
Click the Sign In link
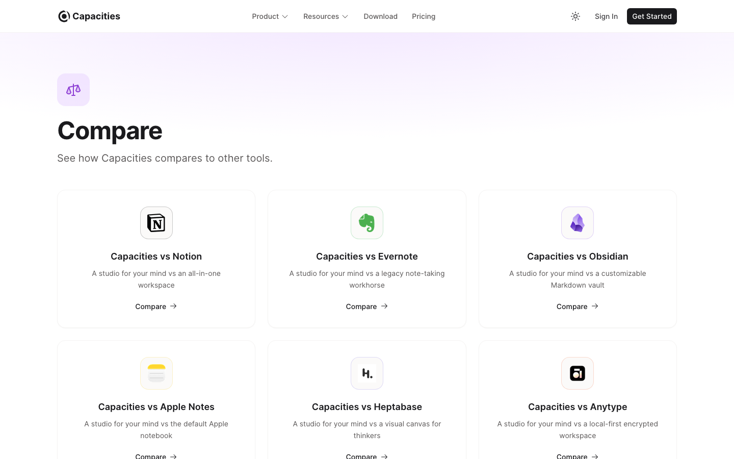pos(606,16)
